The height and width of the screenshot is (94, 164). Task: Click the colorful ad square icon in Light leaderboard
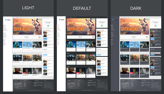click(x=40, y=37)
